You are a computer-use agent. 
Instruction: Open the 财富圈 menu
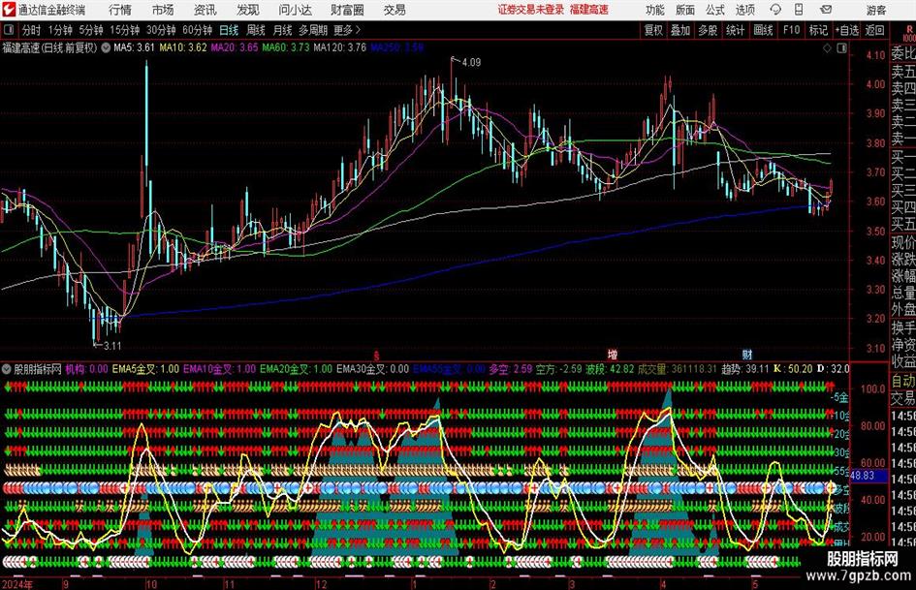click(347, 10)
